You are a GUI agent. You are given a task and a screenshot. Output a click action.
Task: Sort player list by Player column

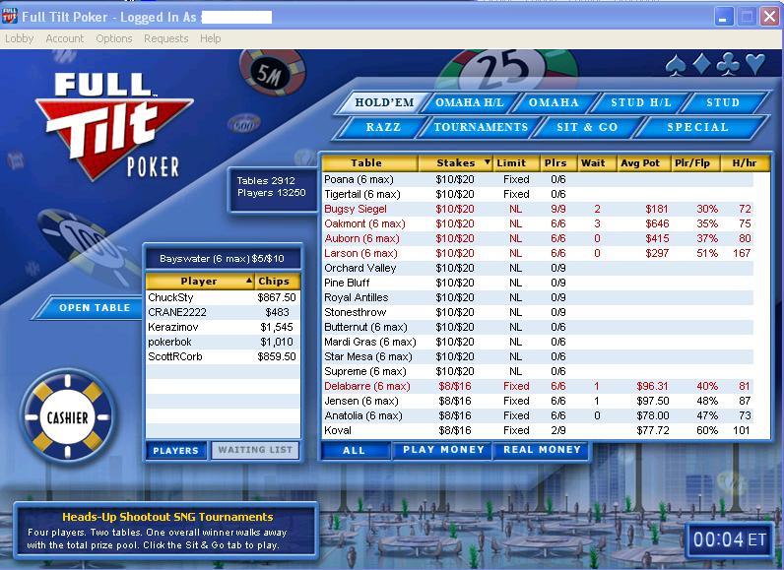click(200, 282)
